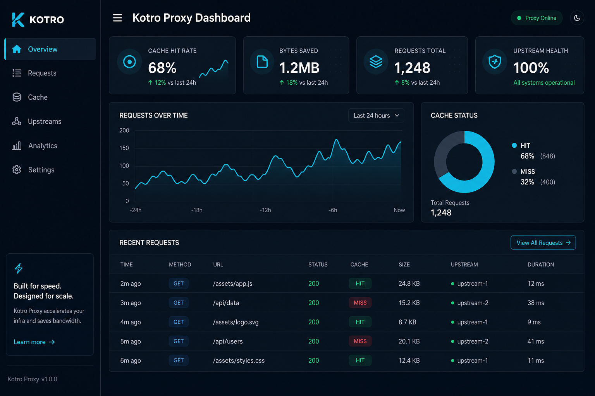Click the Upstreams nodes icon
The width and height of the screenshot is (595, 396).
tap(17, 121)
